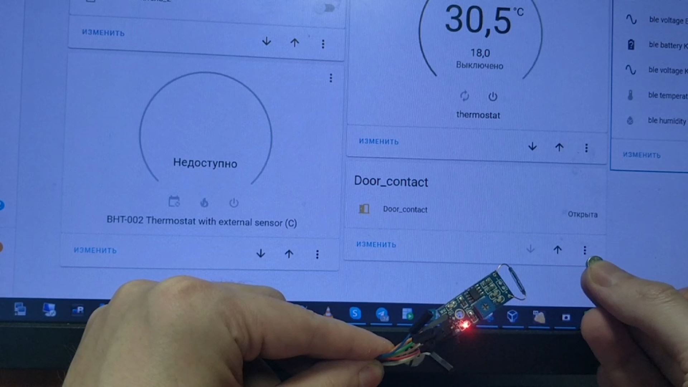
Task: Click the Skype icon in taskbar
Action: point(355,312)
